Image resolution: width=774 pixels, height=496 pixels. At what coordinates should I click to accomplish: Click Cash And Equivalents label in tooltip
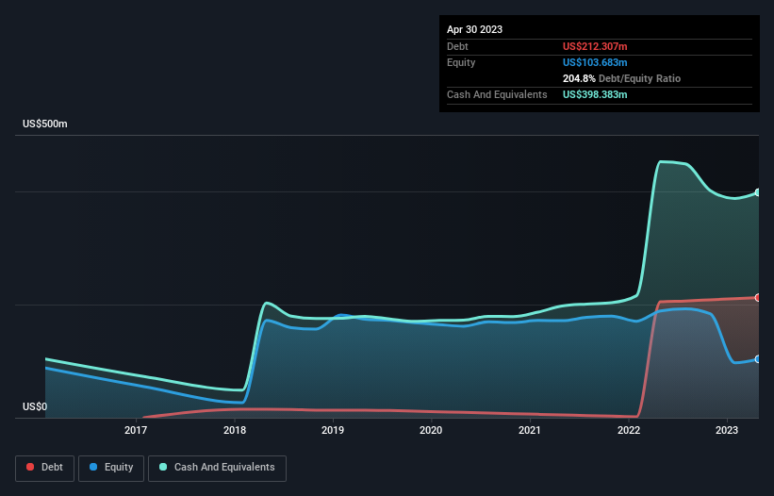click(497, 94)
